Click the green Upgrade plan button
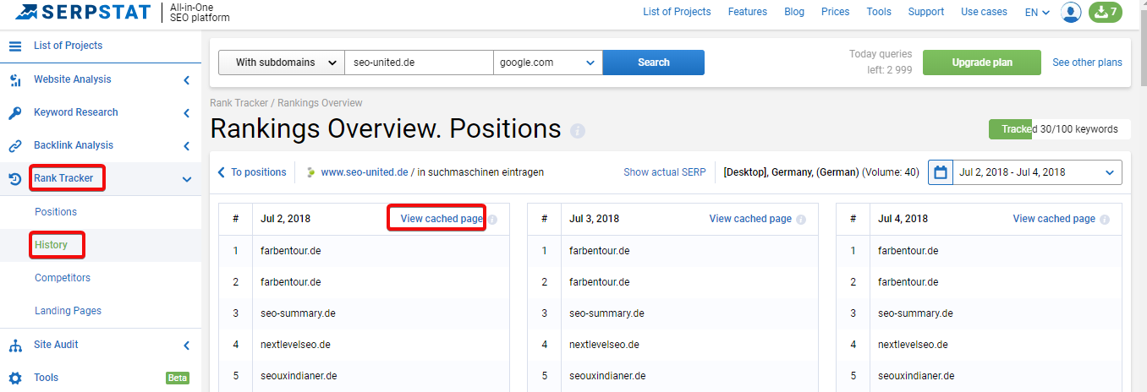The width and height of the screenshot is (1147, 392). coord(982,63)
